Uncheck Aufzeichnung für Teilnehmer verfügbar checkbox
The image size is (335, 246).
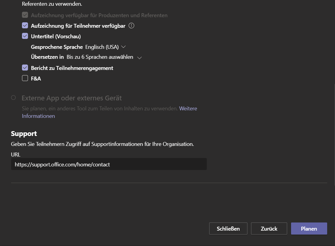pyautogui.click(x=25, y=26)
